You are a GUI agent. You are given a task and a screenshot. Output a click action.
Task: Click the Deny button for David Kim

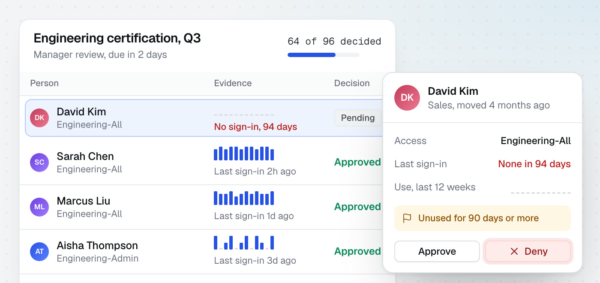click(528, 251)
